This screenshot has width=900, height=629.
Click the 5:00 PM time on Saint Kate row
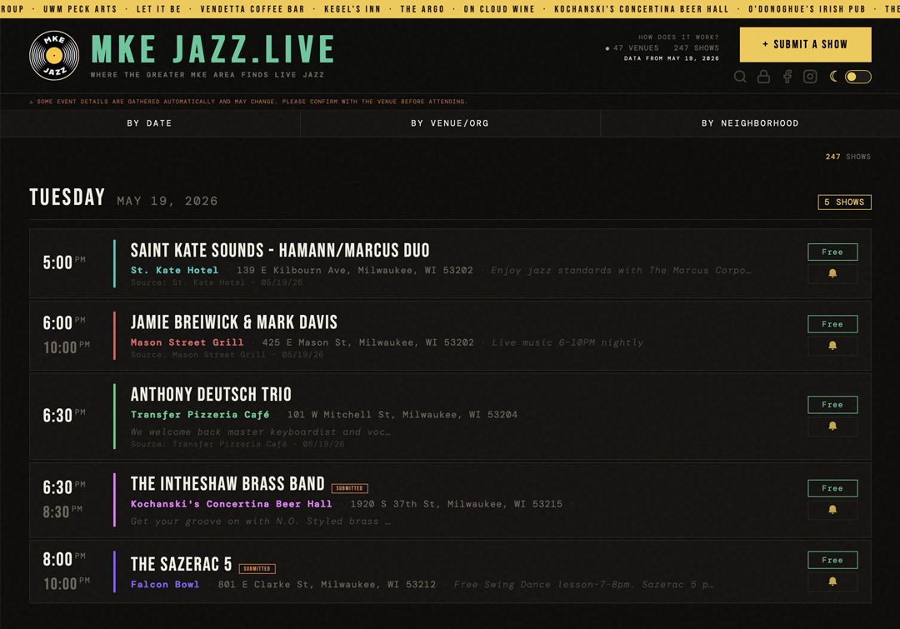click(63, 262)
